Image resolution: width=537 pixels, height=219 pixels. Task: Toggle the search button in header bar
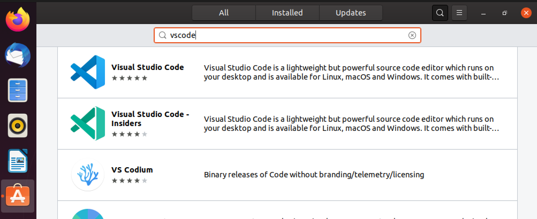440,13
